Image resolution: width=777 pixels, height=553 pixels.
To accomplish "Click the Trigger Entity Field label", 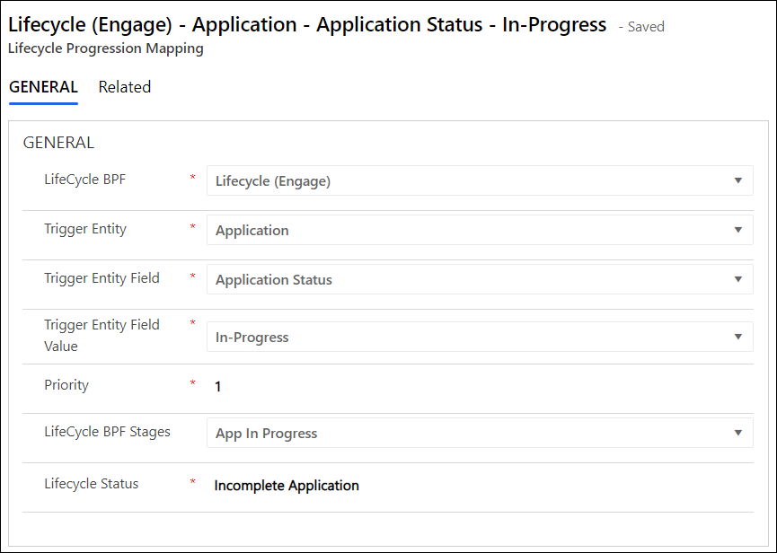I will click(x=102, y=278).
